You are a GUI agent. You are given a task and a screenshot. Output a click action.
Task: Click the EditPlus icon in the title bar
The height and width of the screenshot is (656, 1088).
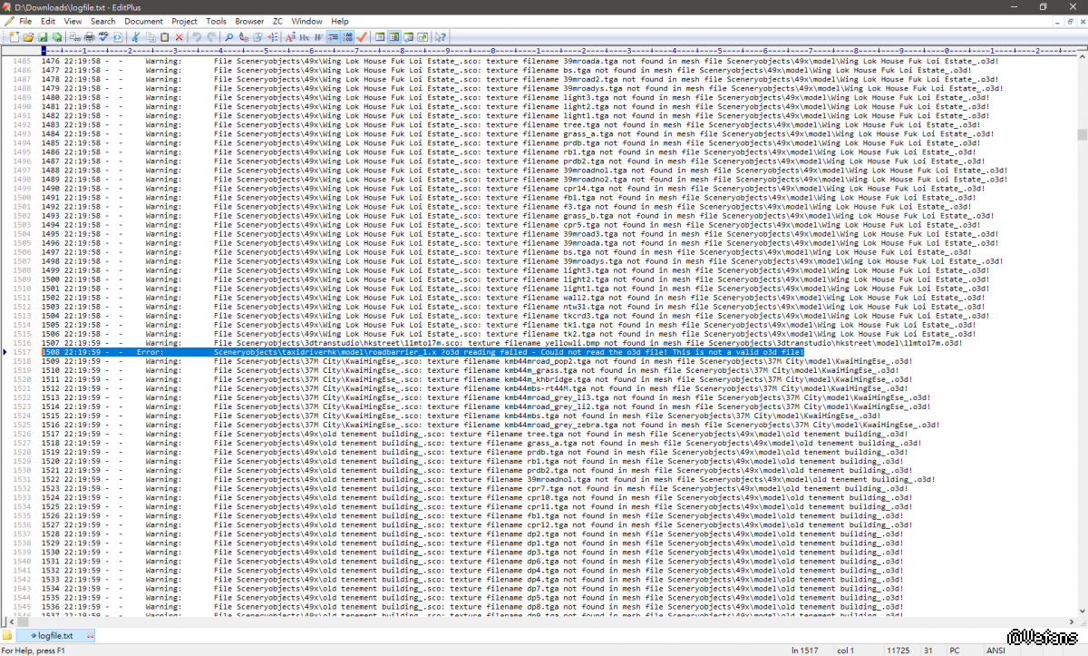(x=7, y=6)
